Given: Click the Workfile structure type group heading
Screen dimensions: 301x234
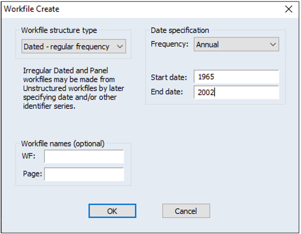Looking at the screenshot, I should coord(60,30).
